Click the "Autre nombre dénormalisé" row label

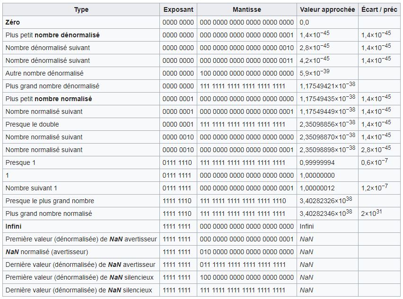click(44, 73)
